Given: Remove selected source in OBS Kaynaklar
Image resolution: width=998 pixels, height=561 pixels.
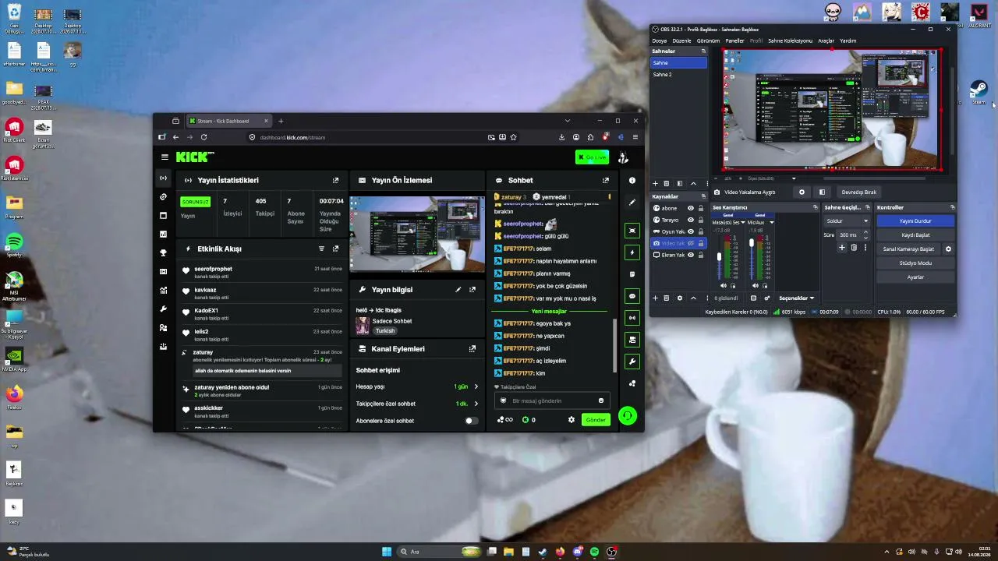Looking at the screenshot, I should (667, 298).
